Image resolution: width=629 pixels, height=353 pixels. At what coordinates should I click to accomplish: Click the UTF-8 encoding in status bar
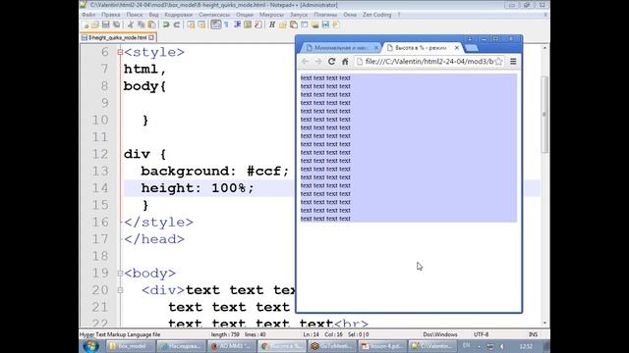(x=481, y=334)
